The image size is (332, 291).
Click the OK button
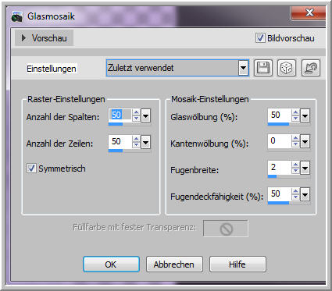pyautogui.click(x=112, y=264)
